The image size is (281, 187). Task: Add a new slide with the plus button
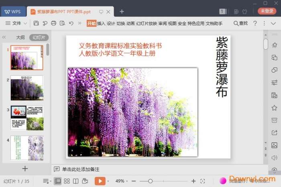point(25,169)
